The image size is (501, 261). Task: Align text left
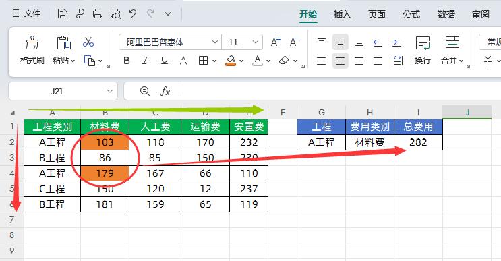coord(322,61)
